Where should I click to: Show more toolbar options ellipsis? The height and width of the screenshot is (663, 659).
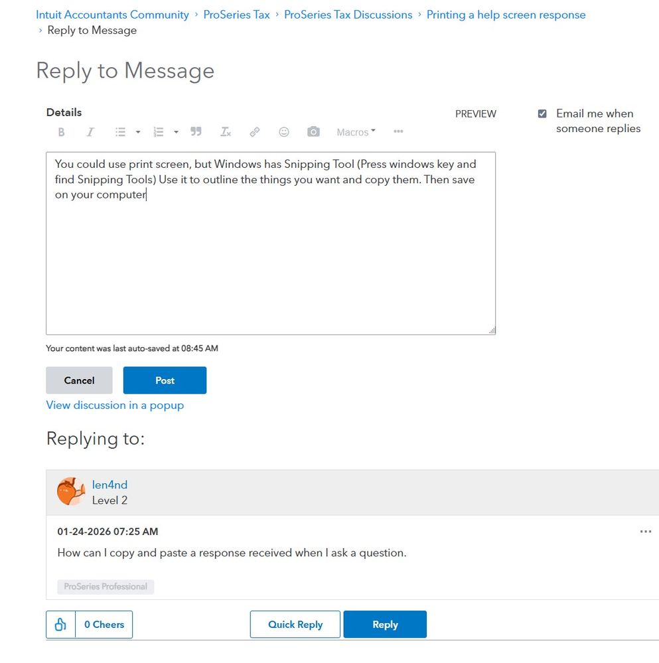click(x=398, y=131)
